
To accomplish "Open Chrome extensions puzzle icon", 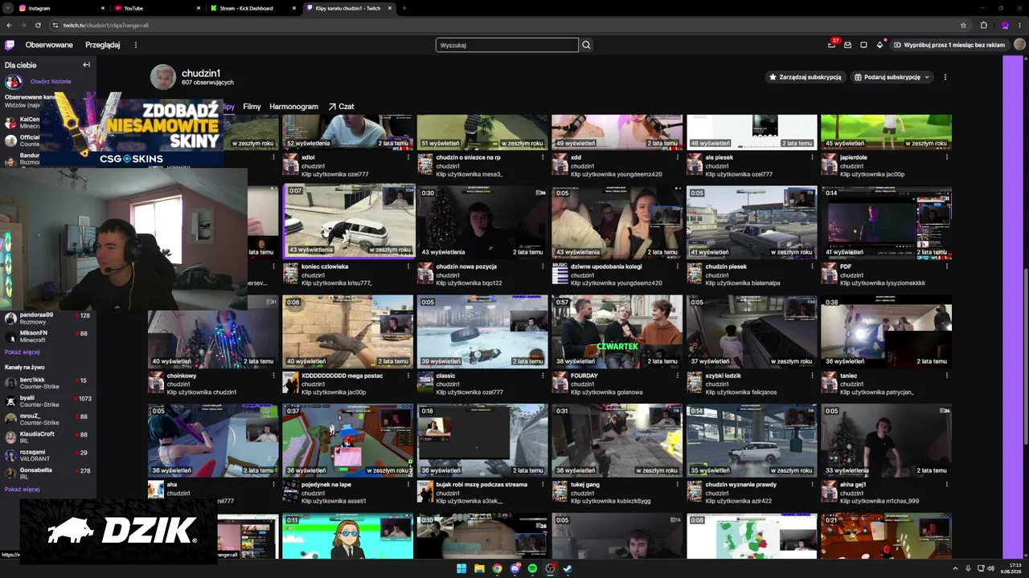I will [983, 25].
